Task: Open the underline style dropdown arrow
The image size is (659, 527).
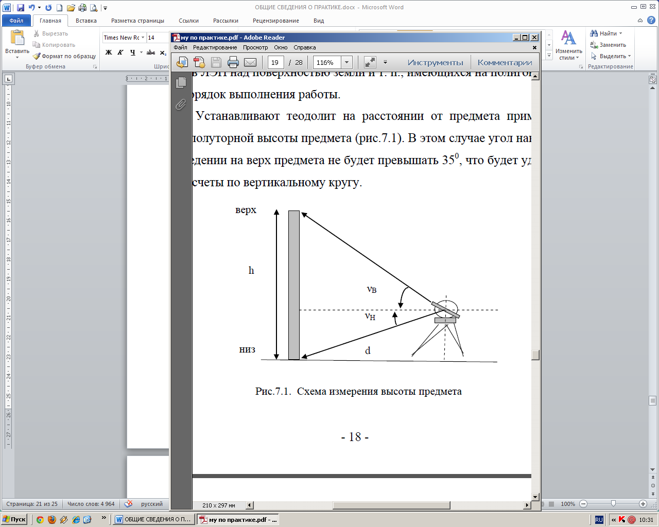Action: coord(141,52)
